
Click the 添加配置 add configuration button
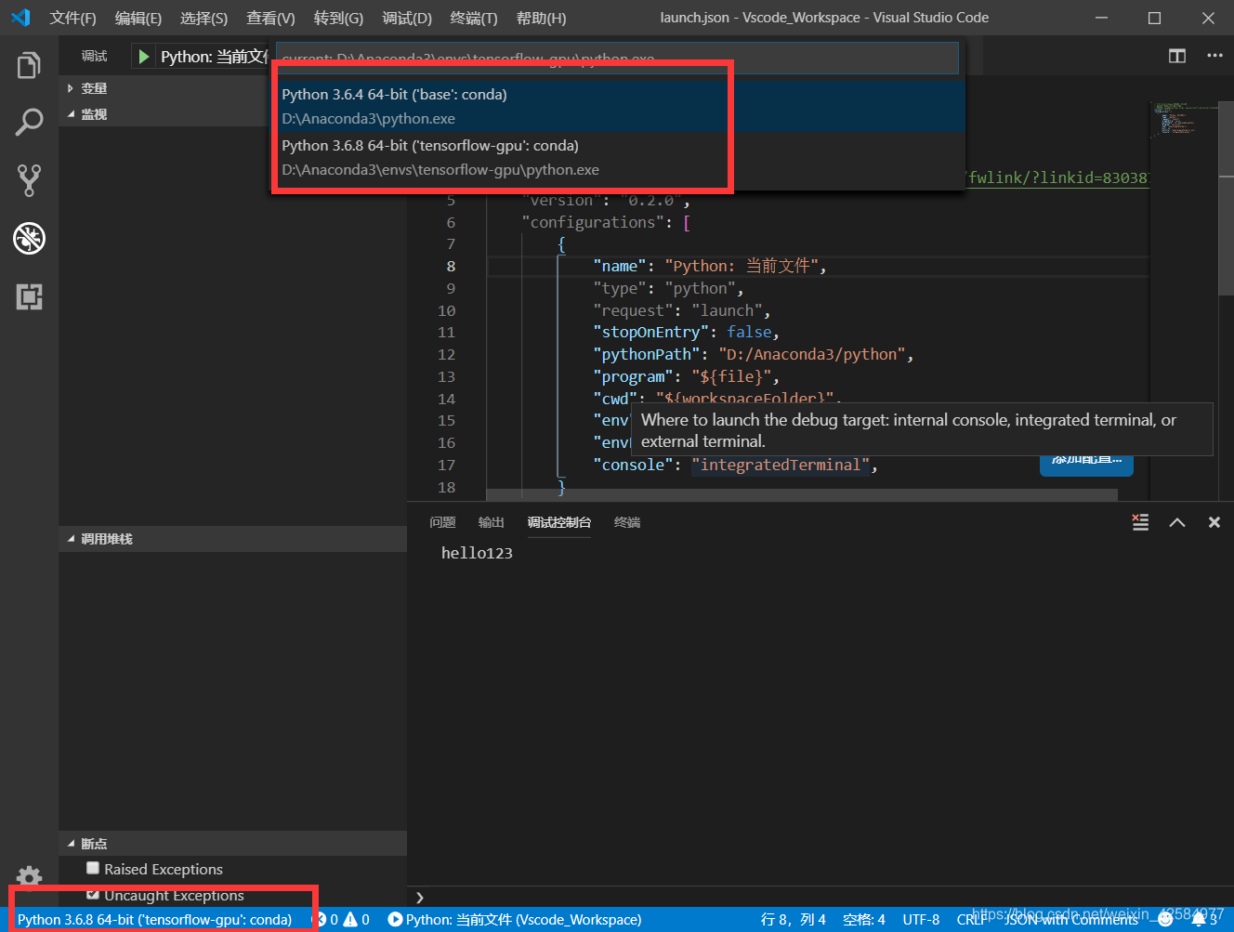1085,466
